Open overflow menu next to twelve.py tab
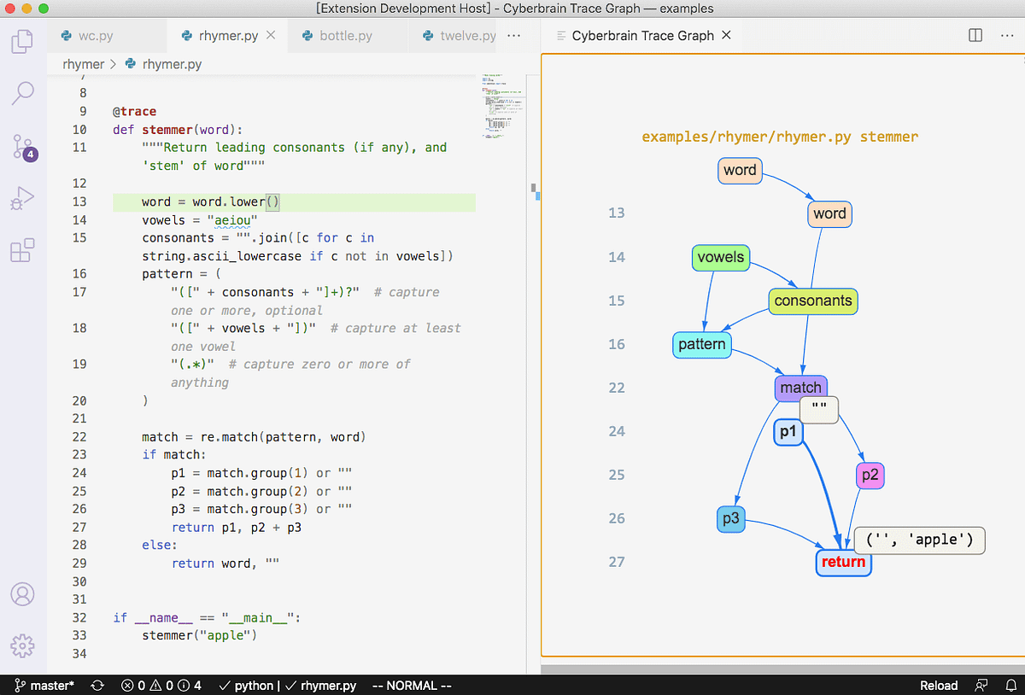This screenshot has height=695, width=1025. pyautogui.click(x=514, y=35)
